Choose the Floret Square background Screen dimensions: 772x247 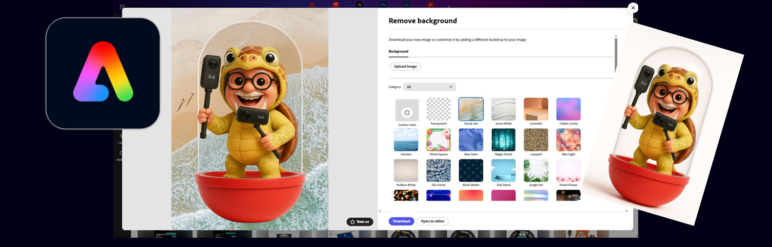pos(438,140)
